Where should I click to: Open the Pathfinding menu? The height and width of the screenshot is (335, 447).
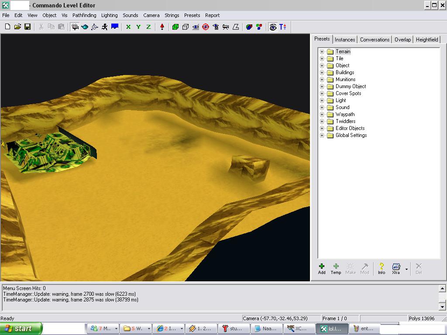[x=84, y=15]
